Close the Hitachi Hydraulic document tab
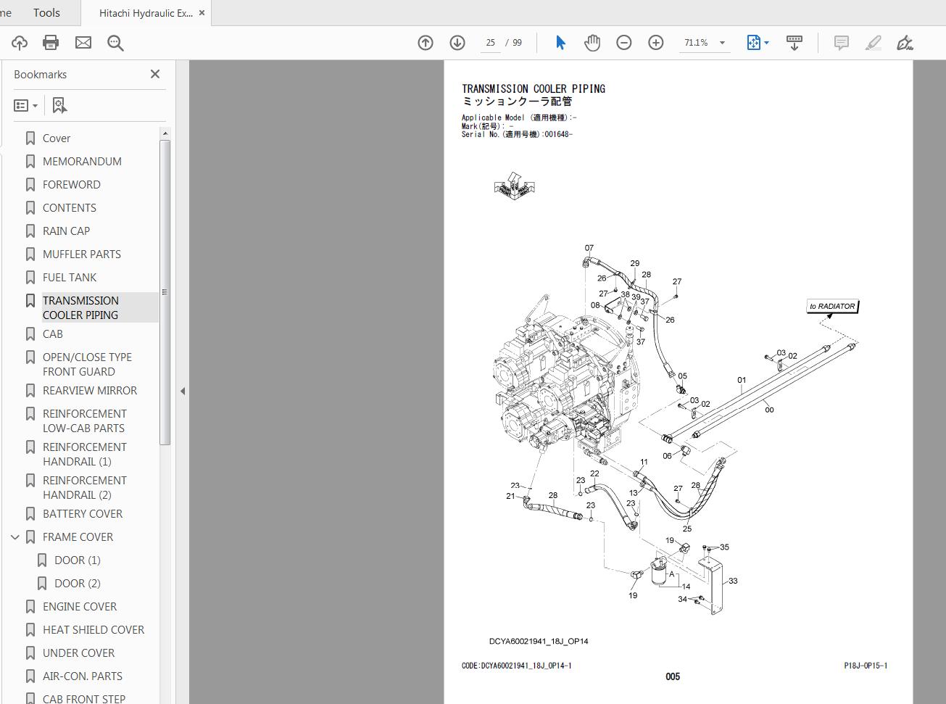The width and height of the screenshot is (946, 704). click(202, 13)
